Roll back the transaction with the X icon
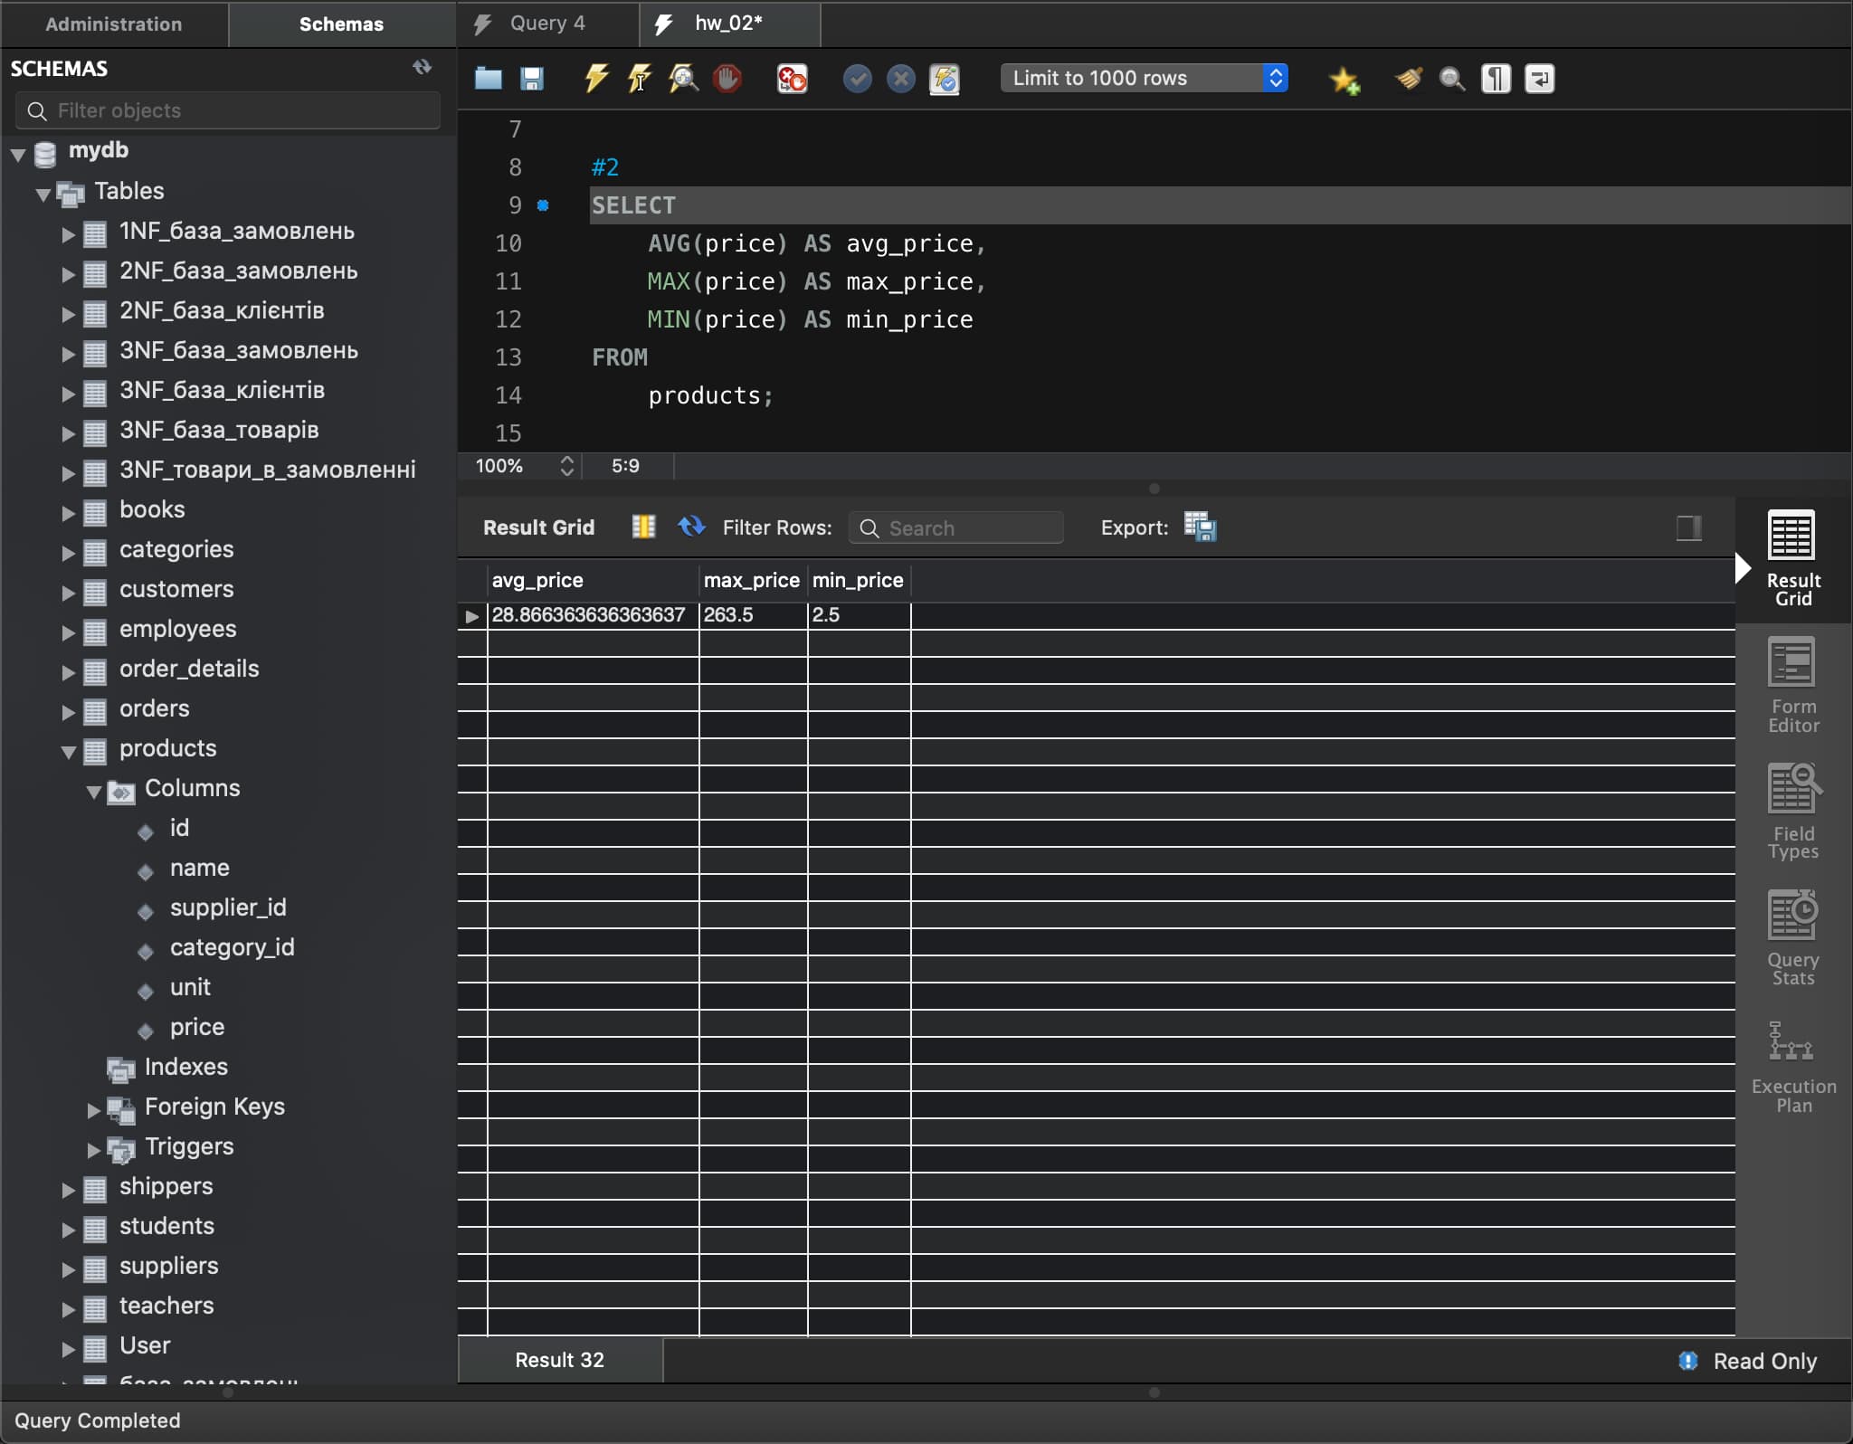This screenshot has height=1444, width=1853. coord(900,79)
